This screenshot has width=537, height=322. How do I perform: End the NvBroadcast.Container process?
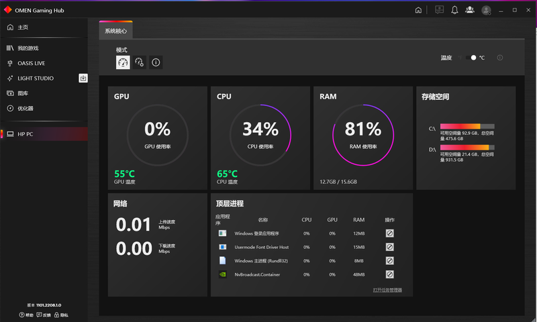(389, 274)
